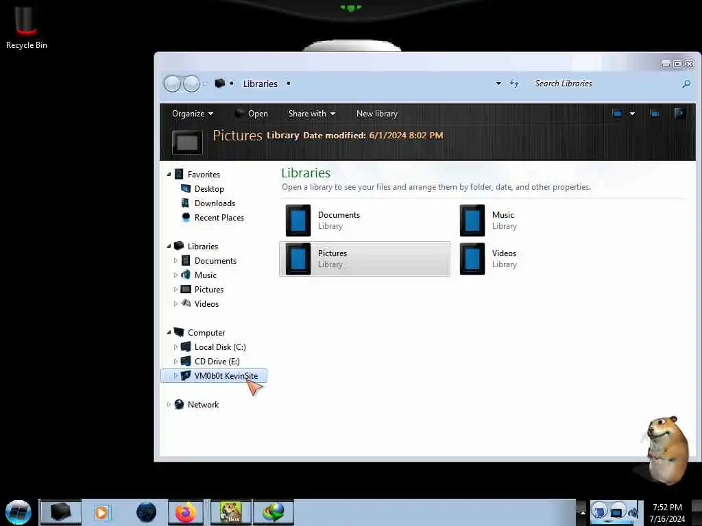Select the Pictures library icon

(298, 258)
